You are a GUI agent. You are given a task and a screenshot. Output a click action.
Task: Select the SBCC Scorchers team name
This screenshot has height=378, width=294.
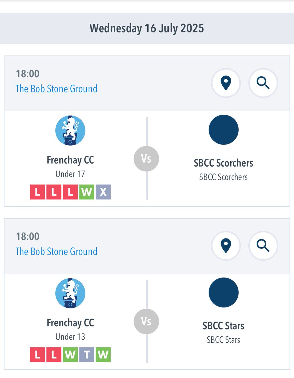point(224,163)
